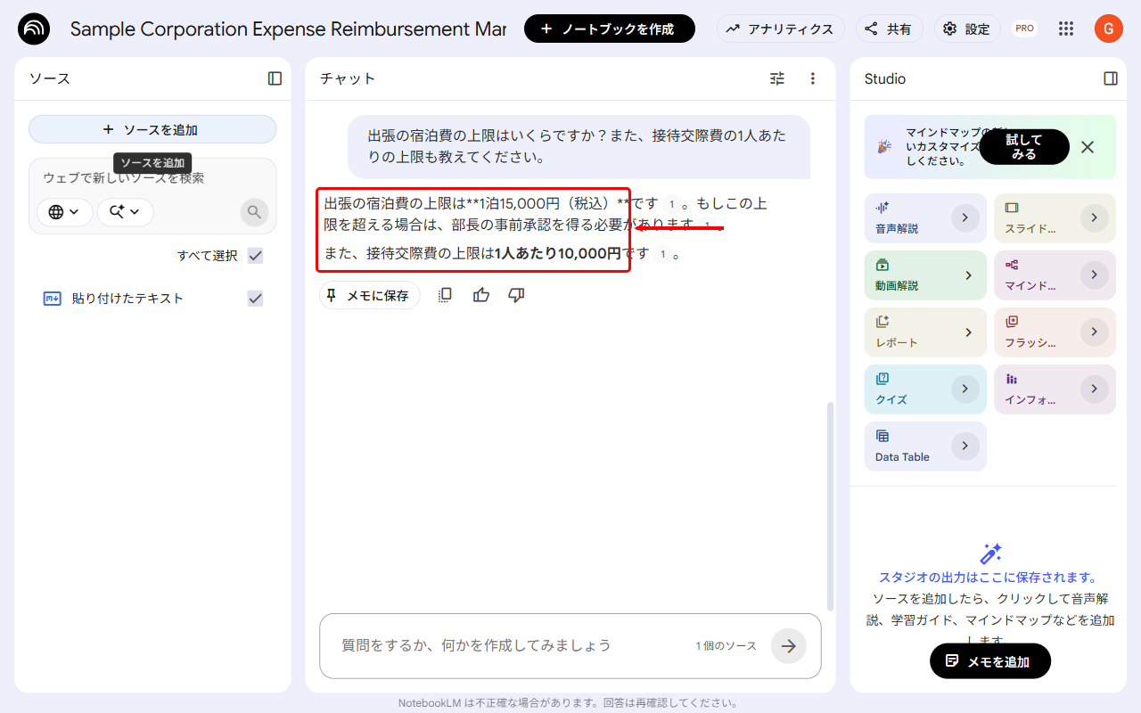Open citation 1 after 10,000円です

pos(661,255)
